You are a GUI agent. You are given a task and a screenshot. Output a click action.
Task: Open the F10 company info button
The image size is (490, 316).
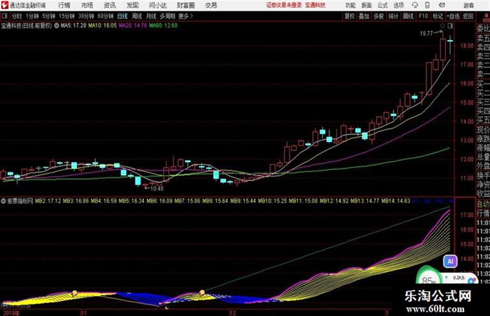pyautogui.click(x=424, y=16)
